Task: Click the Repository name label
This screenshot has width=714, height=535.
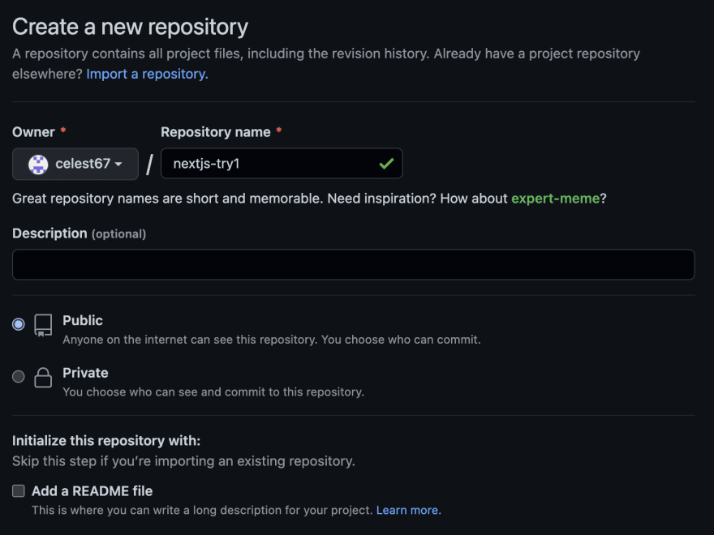Action: point(215,132)
